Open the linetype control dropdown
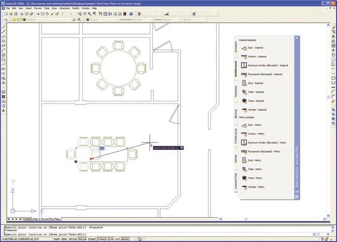This screenshot has height=242, width=337. [x=135, y=20]
